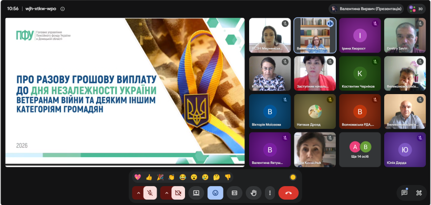The width and height of the screenshot is (431, 205).
Task: Send the clapping hands reaction
Action: (x=171, y=177)
